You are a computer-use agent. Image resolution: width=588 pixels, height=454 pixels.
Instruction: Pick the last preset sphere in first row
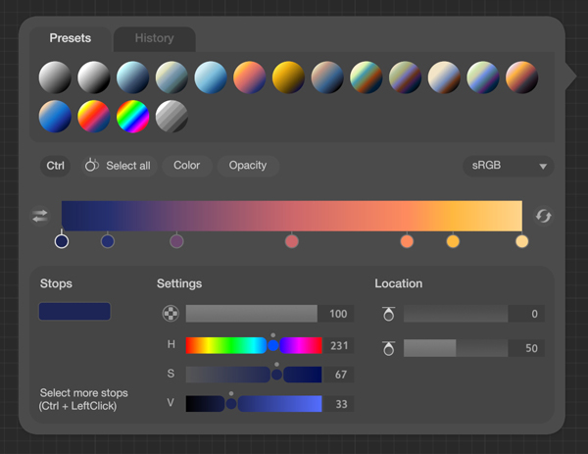(522, 77)
